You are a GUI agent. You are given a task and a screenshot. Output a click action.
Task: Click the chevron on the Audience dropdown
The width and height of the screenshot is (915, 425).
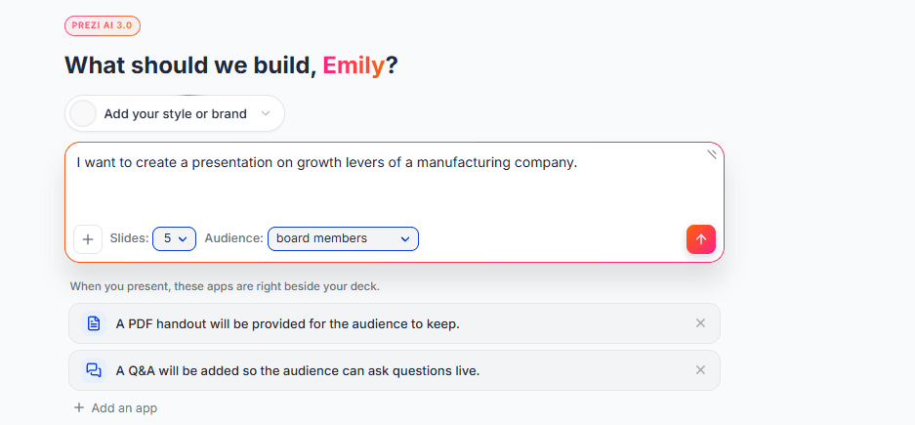tap(405, 238)
